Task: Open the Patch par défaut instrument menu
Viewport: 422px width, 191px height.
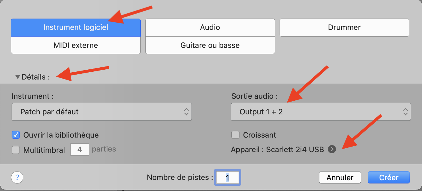Action: click(101, 112)
